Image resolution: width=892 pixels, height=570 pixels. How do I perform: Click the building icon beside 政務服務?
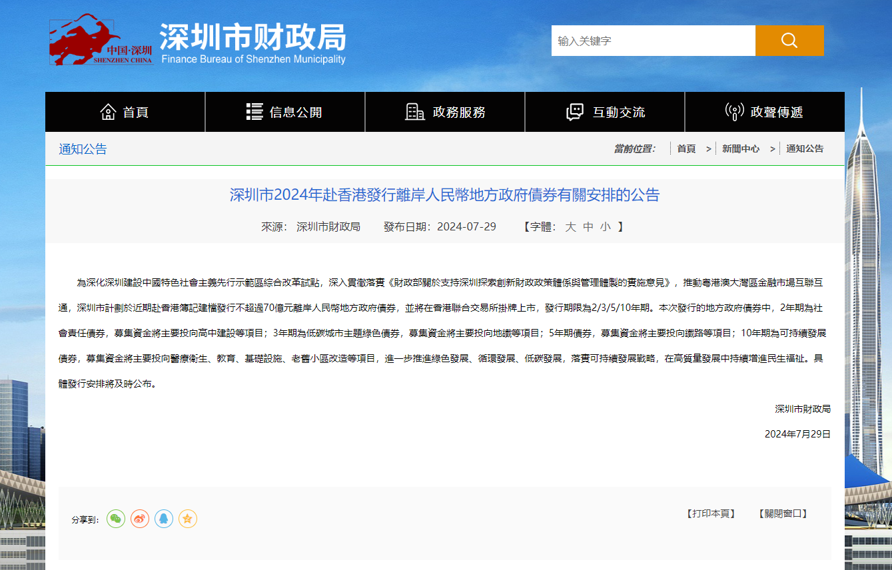[x=415, y=111]
